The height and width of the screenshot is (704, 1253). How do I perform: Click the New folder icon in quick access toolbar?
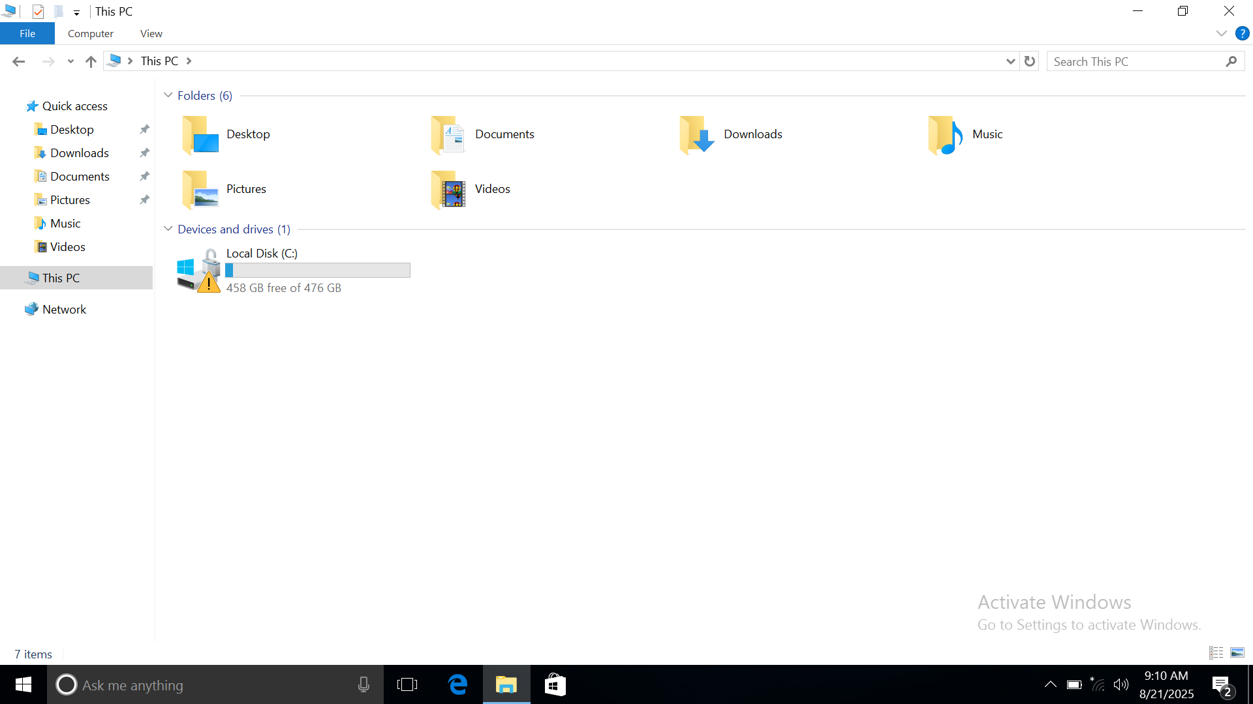59,12
